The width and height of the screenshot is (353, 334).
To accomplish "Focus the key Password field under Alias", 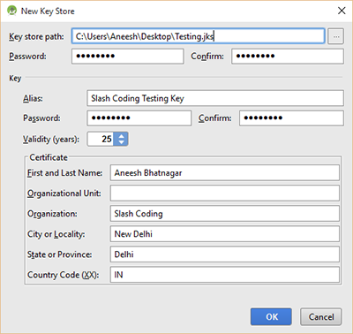I will click(139, 118).
